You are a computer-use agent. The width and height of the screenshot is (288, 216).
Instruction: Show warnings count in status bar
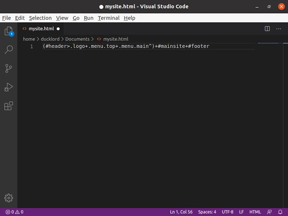(19, 212)
